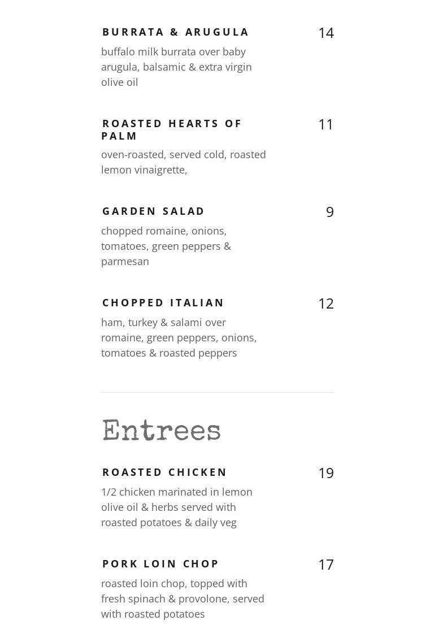Screen dimensions: 435x629
Task: Click the roasted loin chop description text
Action: (182, 598)
